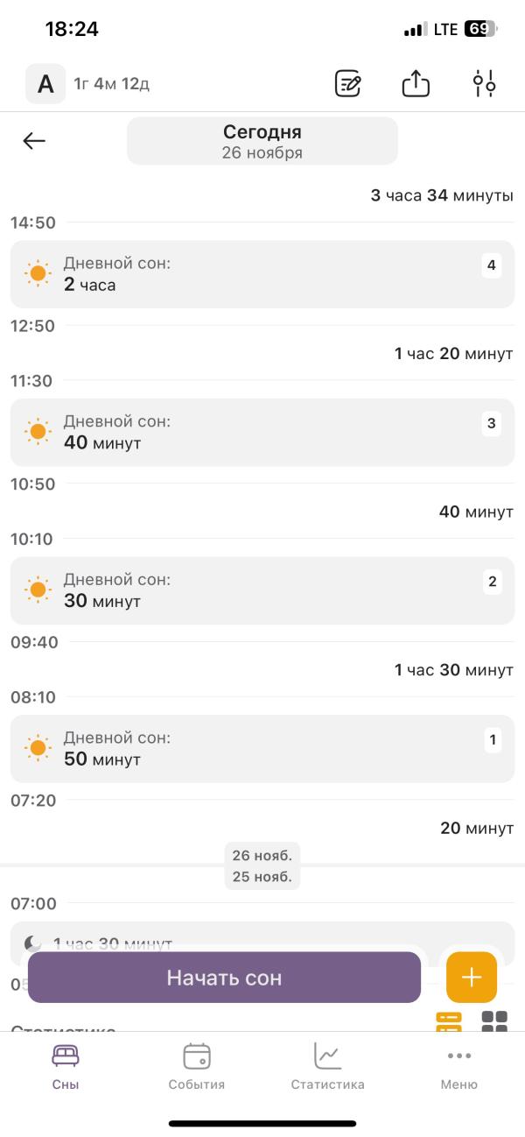Screen dimensions: 525x1137
Task: Tap the share export icon
Action: (x=416, y=84)
